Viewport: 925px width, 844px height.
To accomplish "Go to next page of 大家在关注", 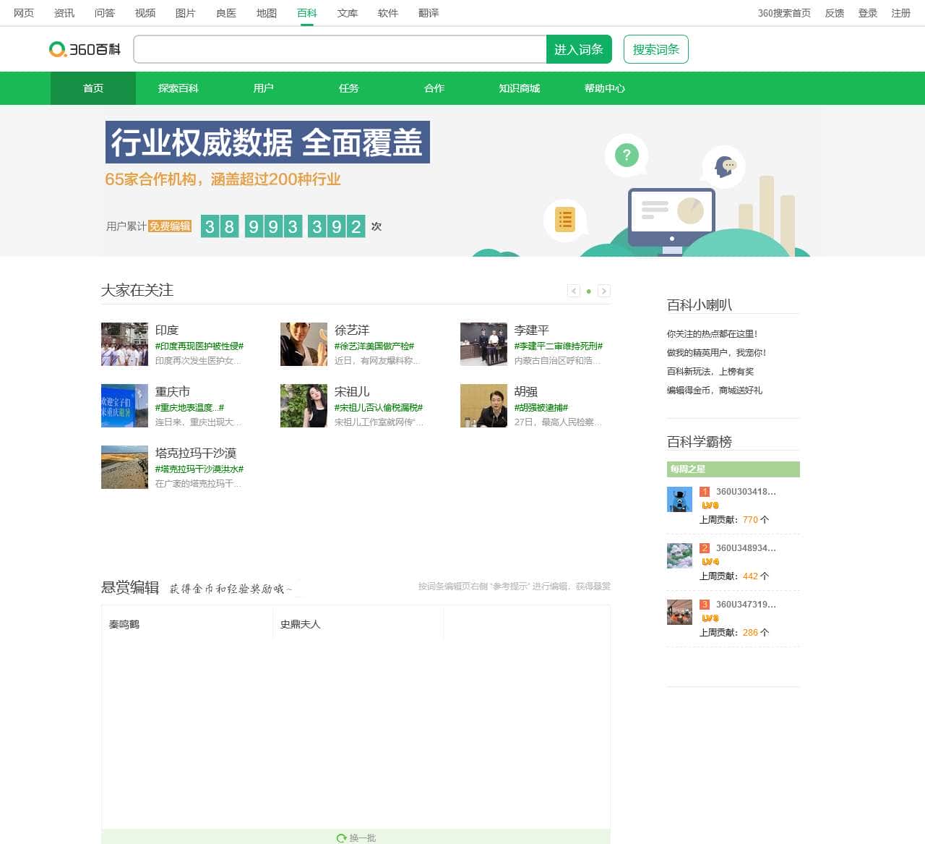I will point(604,291).
